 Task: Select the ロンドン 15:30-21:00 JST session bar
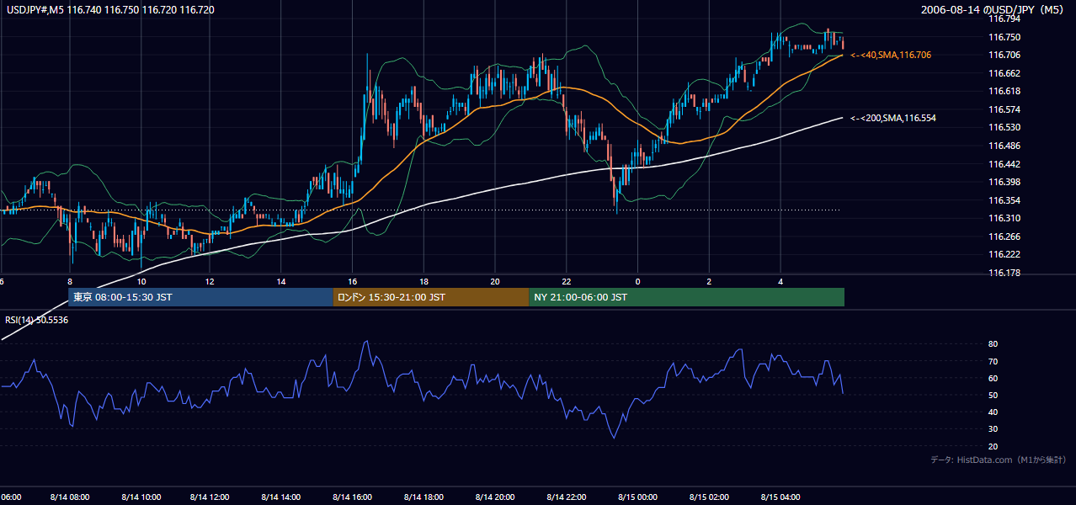(431, 297)
